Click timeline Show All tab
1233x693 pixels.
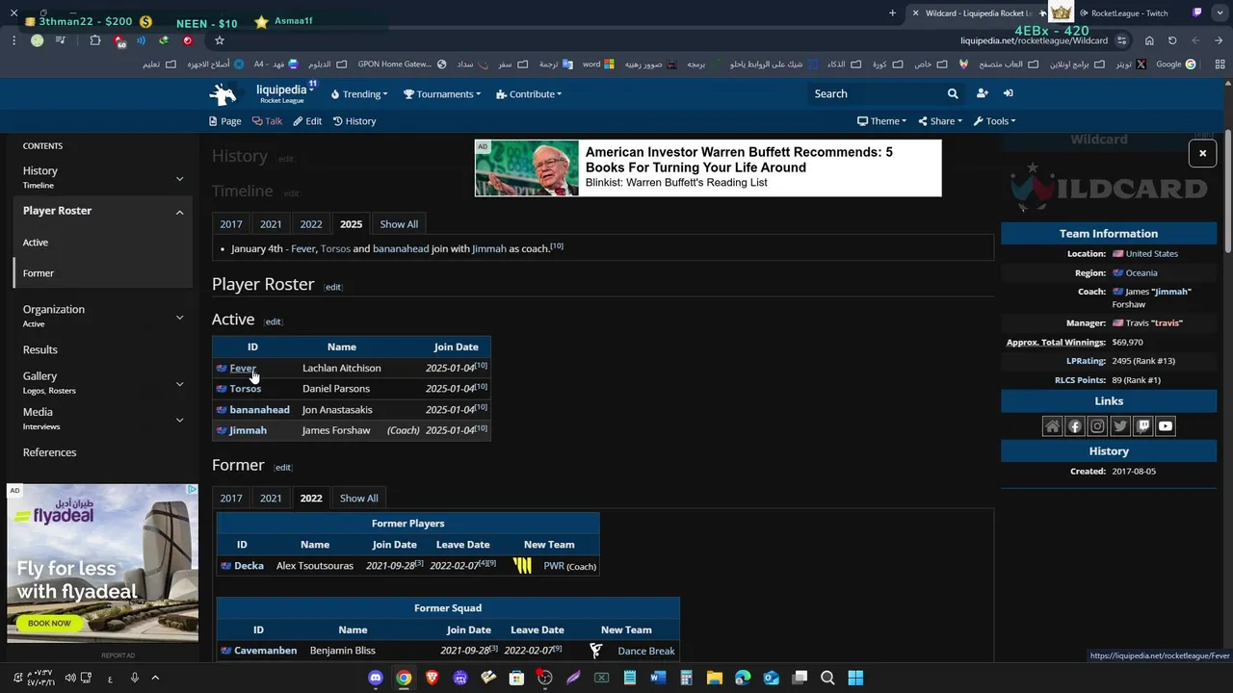pos(399,224)
